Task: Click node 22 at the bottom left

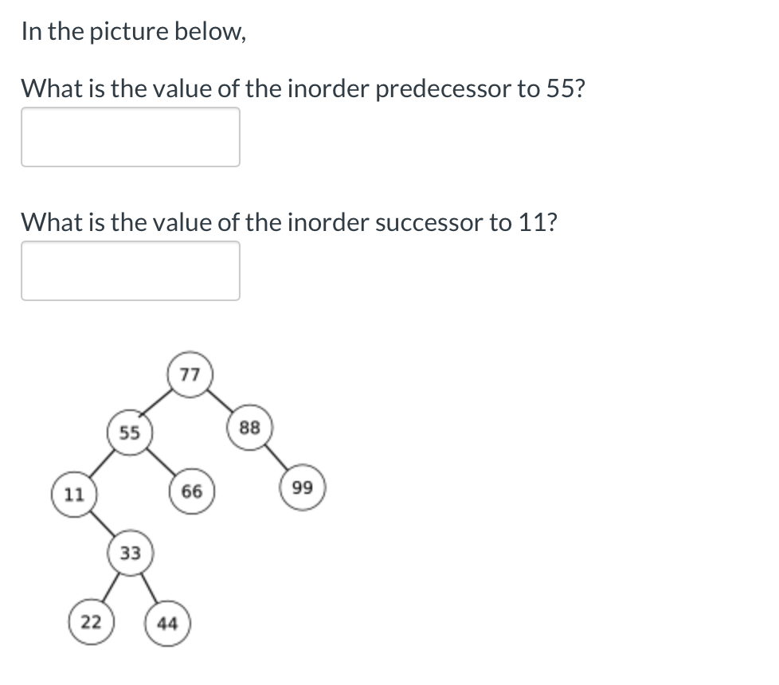Action: [90, 622]
